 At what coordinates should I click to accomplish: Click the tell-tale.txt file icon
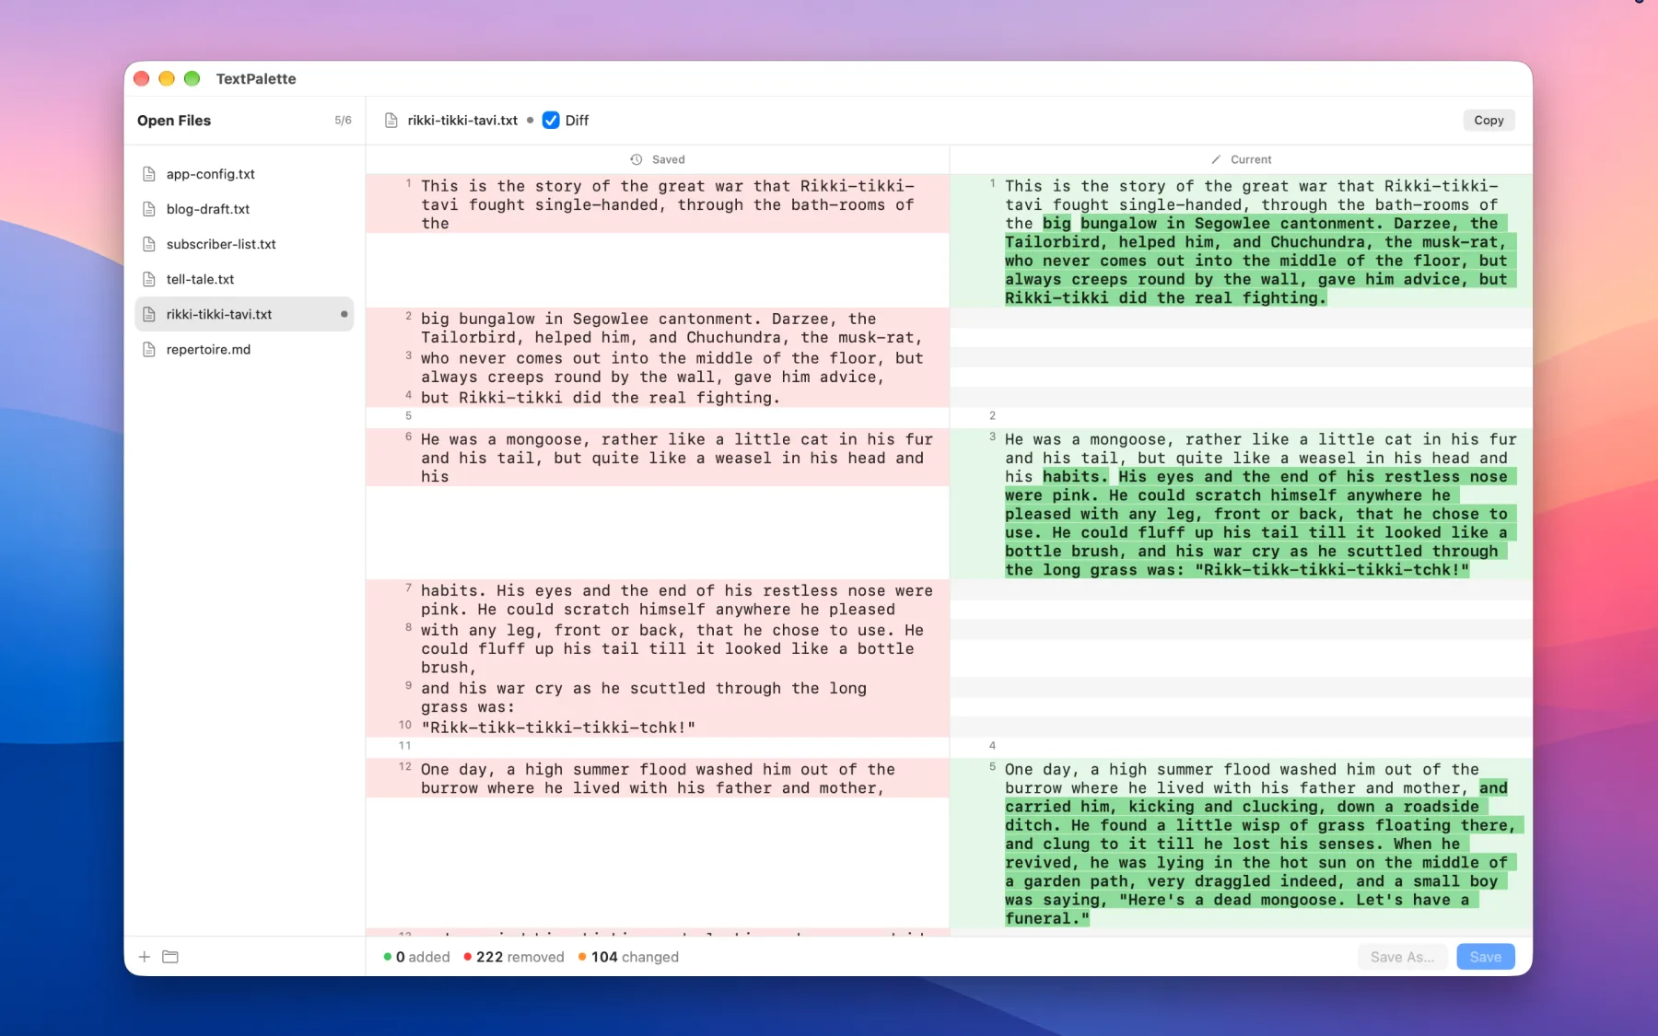pos(149,279)
